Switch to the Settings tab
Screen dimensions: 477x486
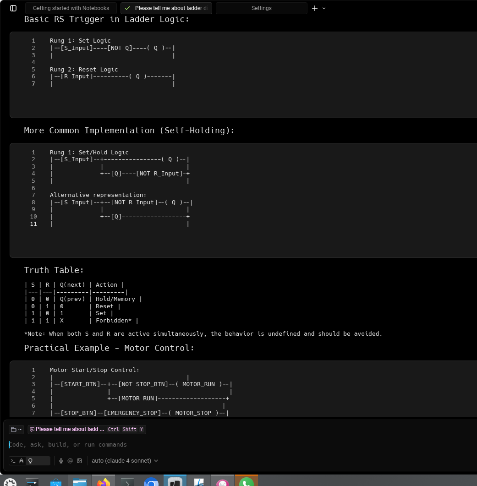tap(261, 8)
